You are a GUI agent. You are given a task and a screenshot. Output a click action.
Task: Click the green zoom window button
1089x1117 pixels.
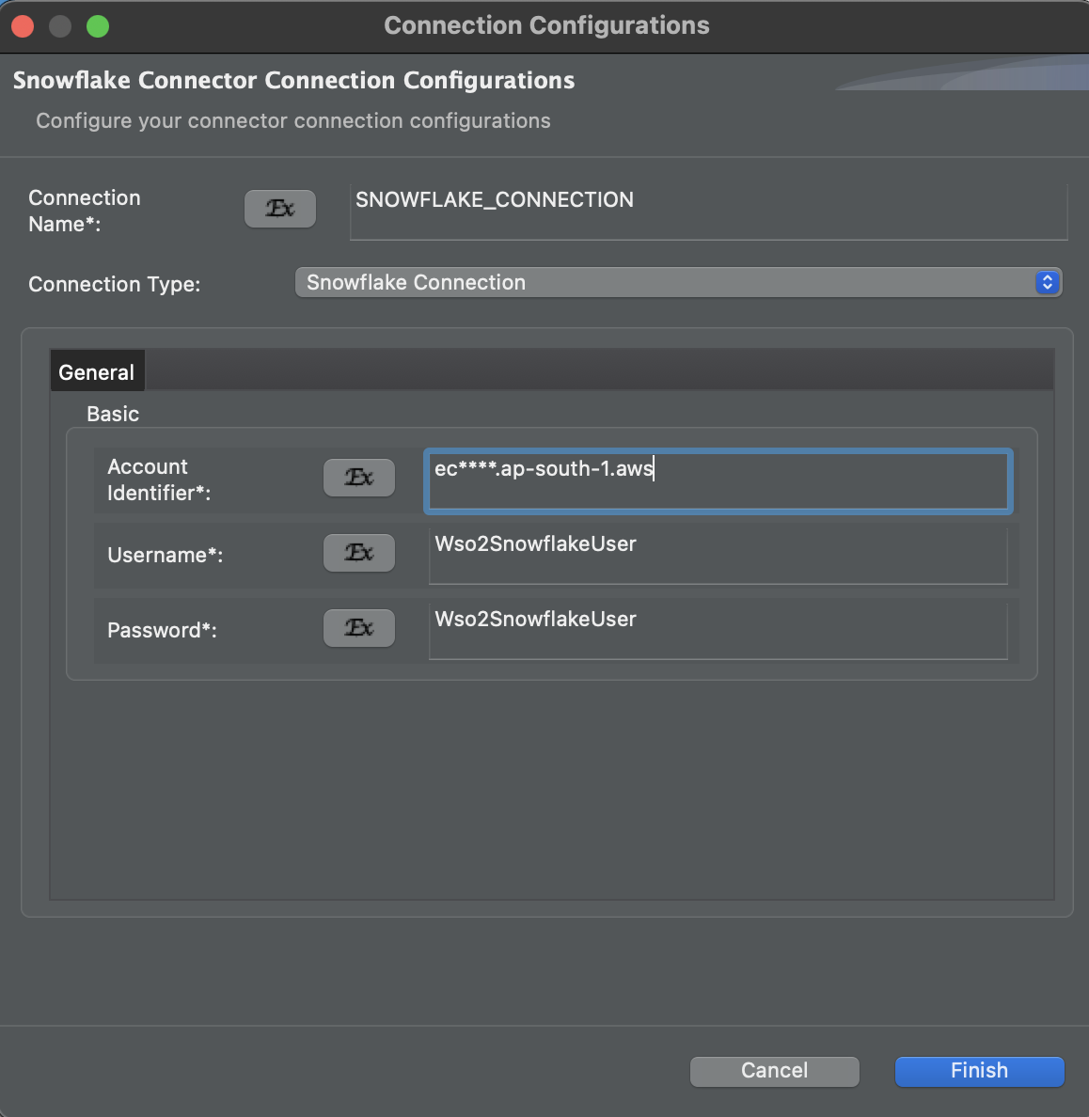click(x=98, y=26)
